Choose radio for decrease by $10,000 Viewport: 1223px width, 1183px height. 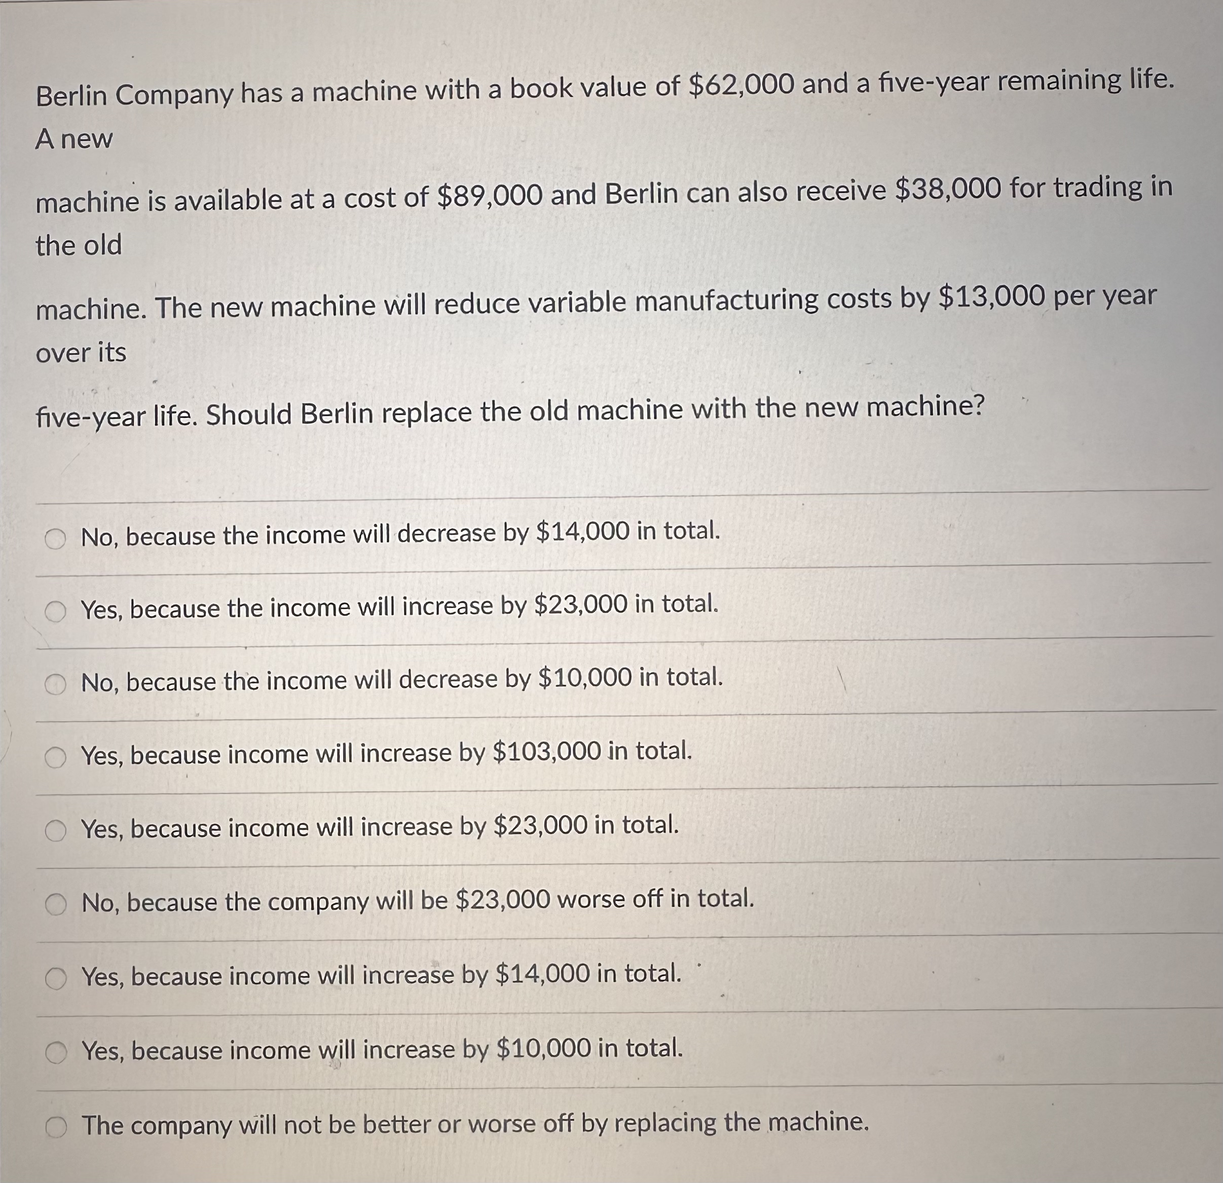point(56,685)
